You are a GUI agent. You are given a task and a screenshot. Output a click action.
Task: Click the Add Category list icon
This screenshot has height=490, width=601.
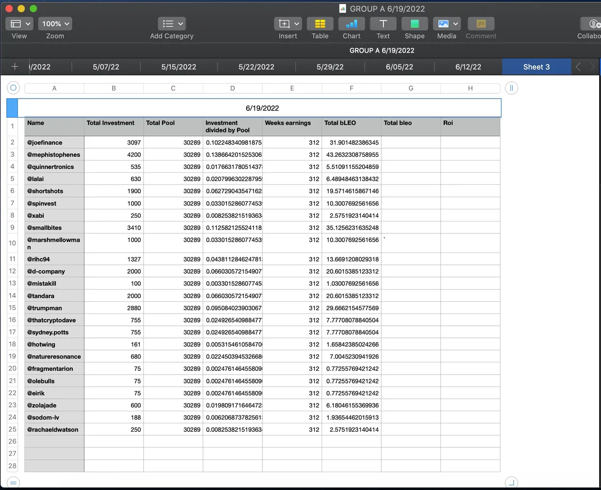pyautogui.click(x=168, y=23)
